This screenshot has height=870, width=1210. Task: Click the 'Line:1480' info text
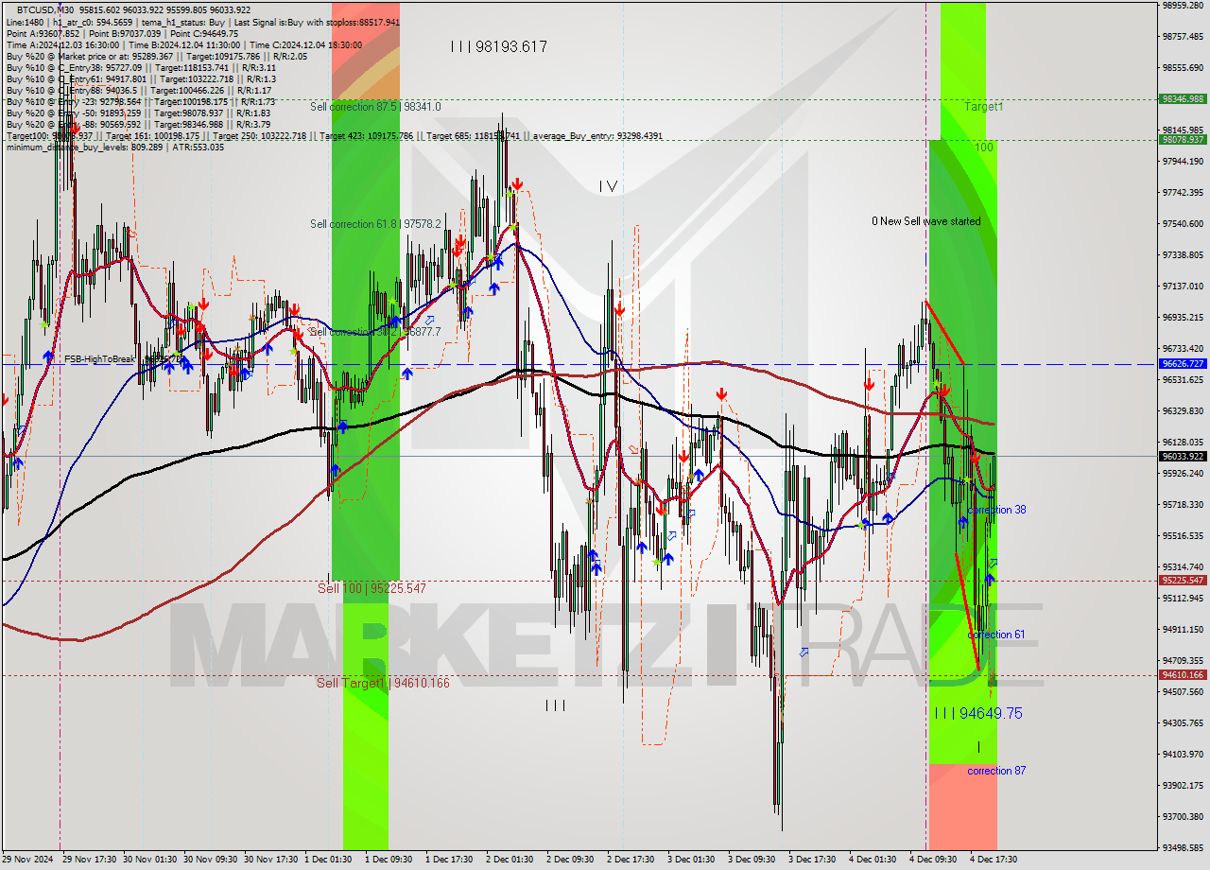[x=25, y=22]
